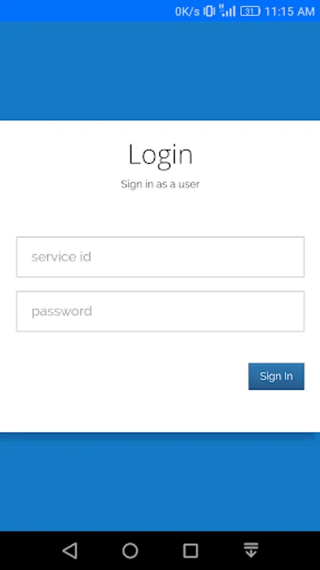320x570 pixels.
Task: Tap the cellular signal strength icon
Action: pyautogui.click(x=228, y=11)
